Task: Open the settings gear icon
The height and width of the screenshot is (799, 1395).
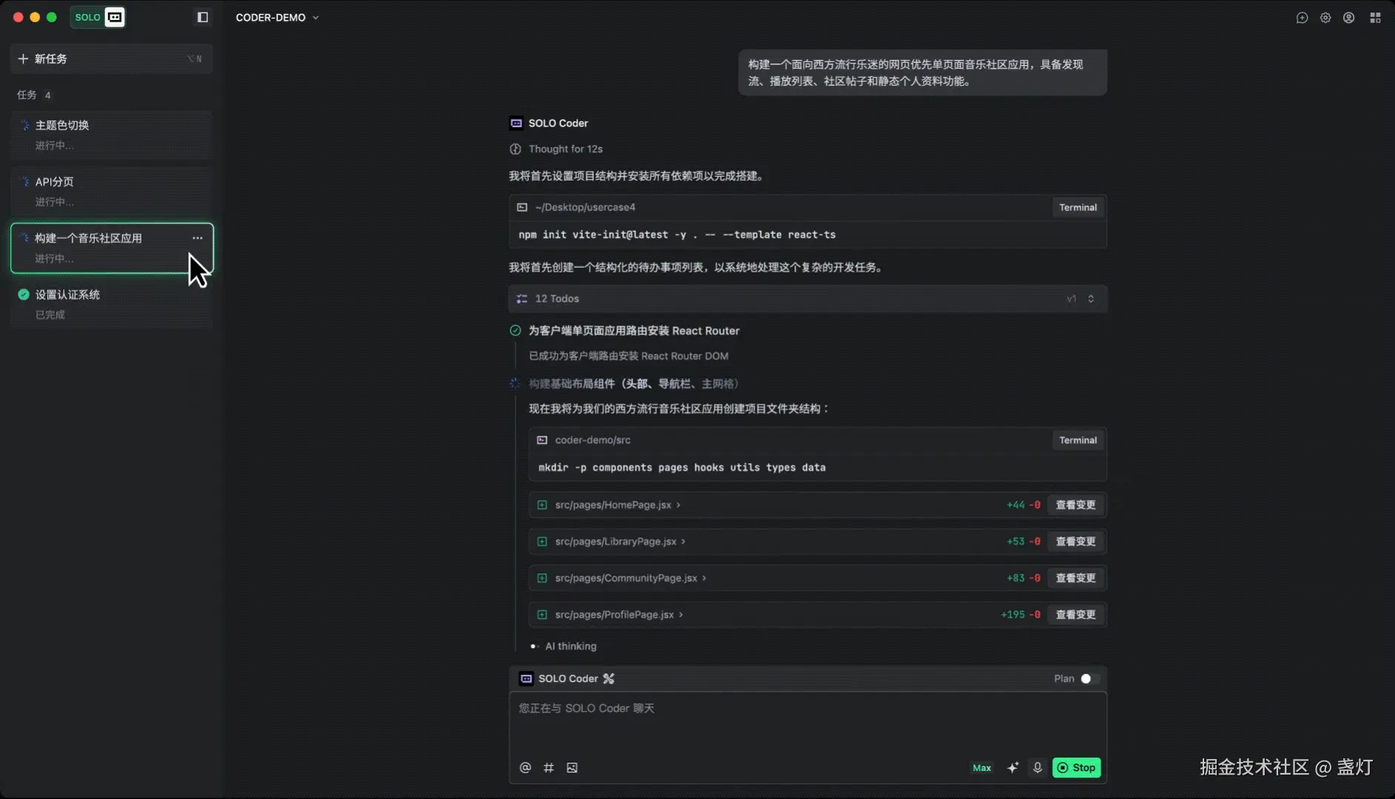Action: 1325,18
